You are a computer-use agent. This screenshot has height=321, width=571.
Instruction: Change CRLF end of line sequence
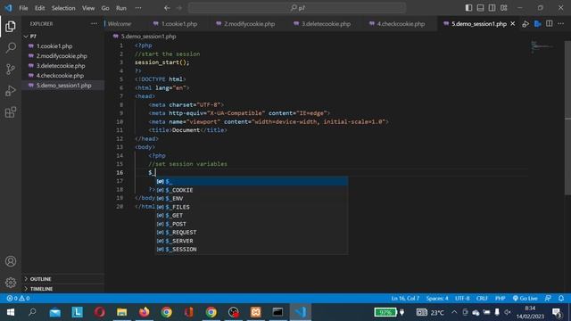pyautogui.click(x=482, y=298)
